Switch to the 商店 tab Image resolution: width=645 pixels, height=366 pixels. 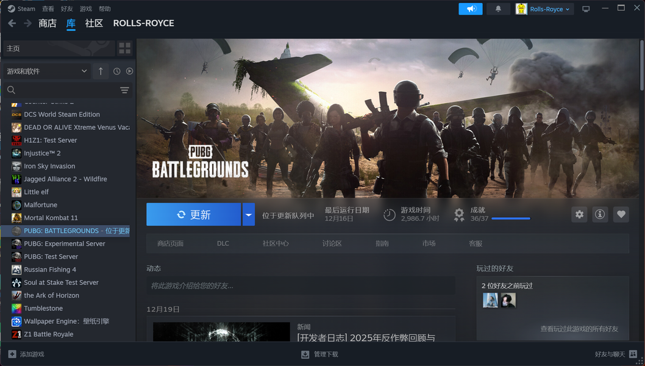tap(48, 23)
